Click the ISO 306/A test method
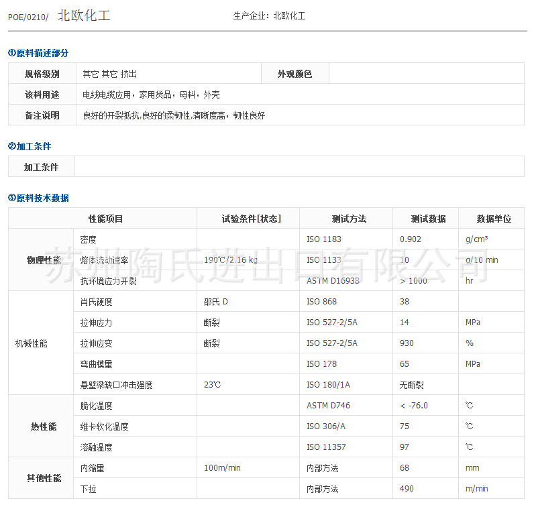The image size is (534, 517). (326, 426)
